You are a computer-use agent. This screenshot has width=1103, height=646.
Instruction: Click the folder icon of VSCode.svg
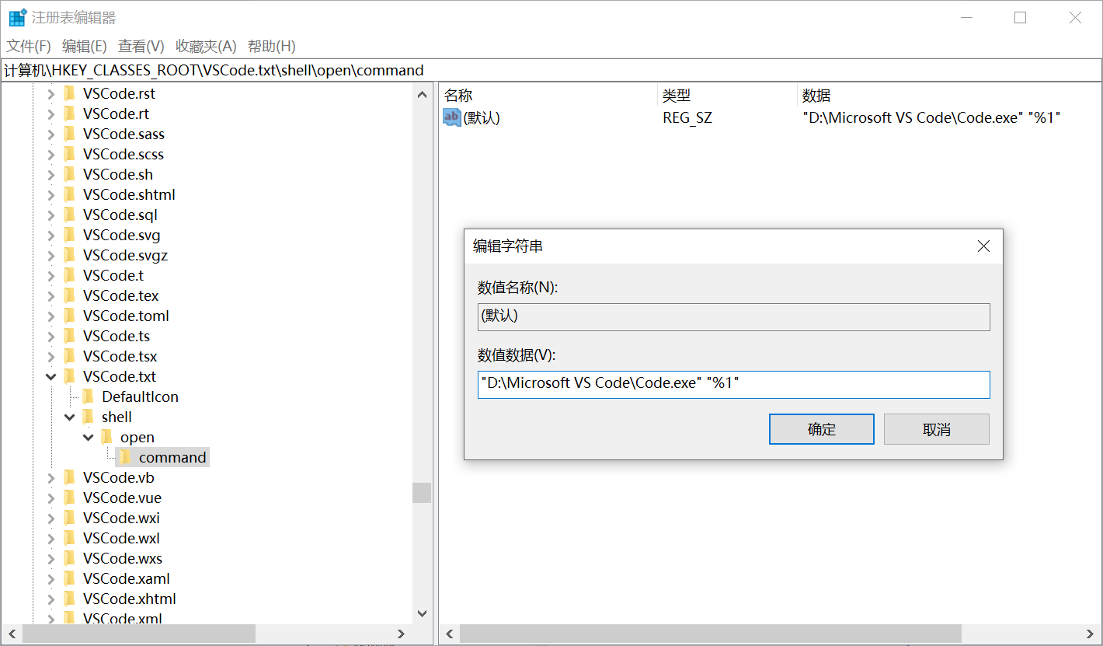tap(69, 235)
